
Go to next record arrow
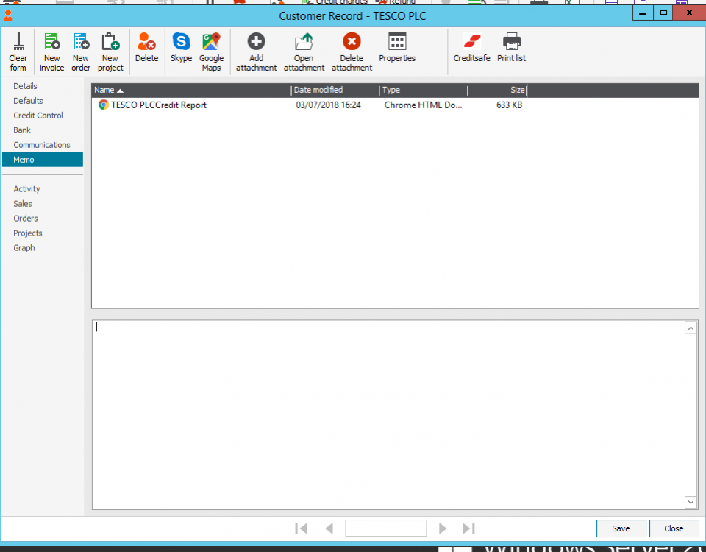tap(443, 528)
